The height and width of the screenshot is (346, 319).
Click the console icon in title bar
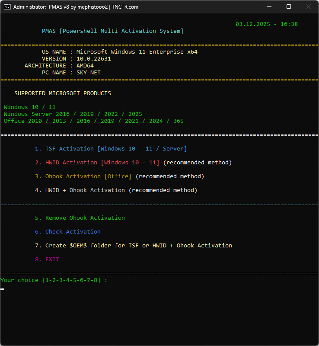(7, 7)
